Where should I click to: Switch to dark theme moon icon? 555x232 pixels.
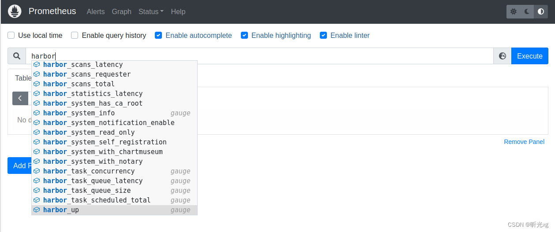tap(527, 12)
